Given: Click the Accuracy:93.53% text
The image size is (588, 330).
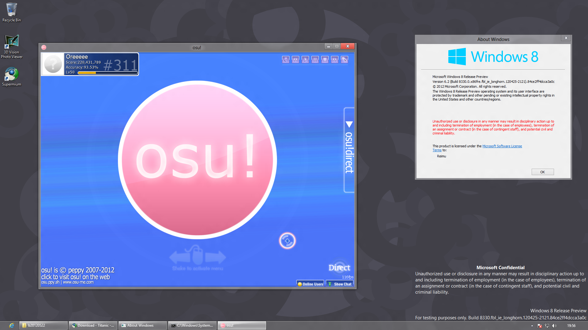Looking at the screenshot, I should click(x=82, y=67).
